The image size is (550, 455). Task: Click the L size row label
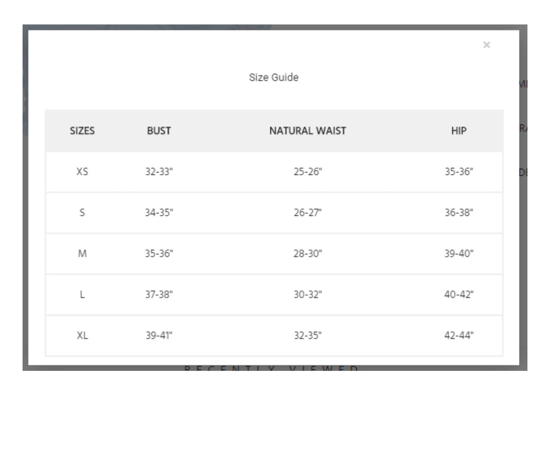(x=82, y=294)
